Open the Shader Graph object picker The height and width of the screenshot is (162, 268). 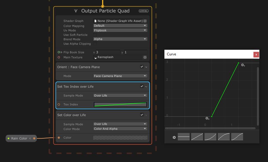[145, 21]
